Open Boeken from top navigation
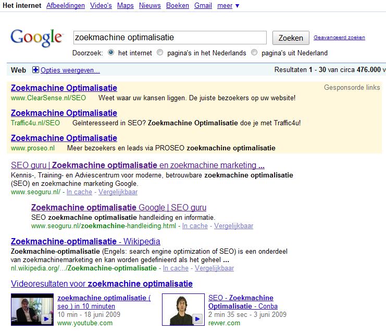 point(178,5)
